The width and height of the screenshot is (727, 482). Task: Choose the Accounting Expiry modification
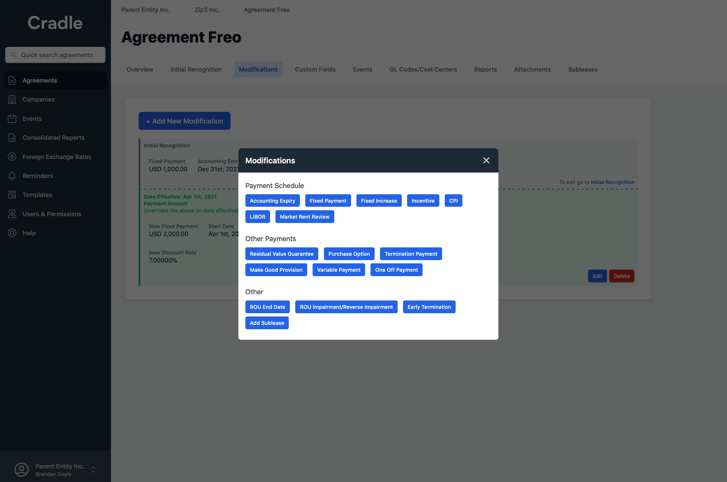point(272,201)
